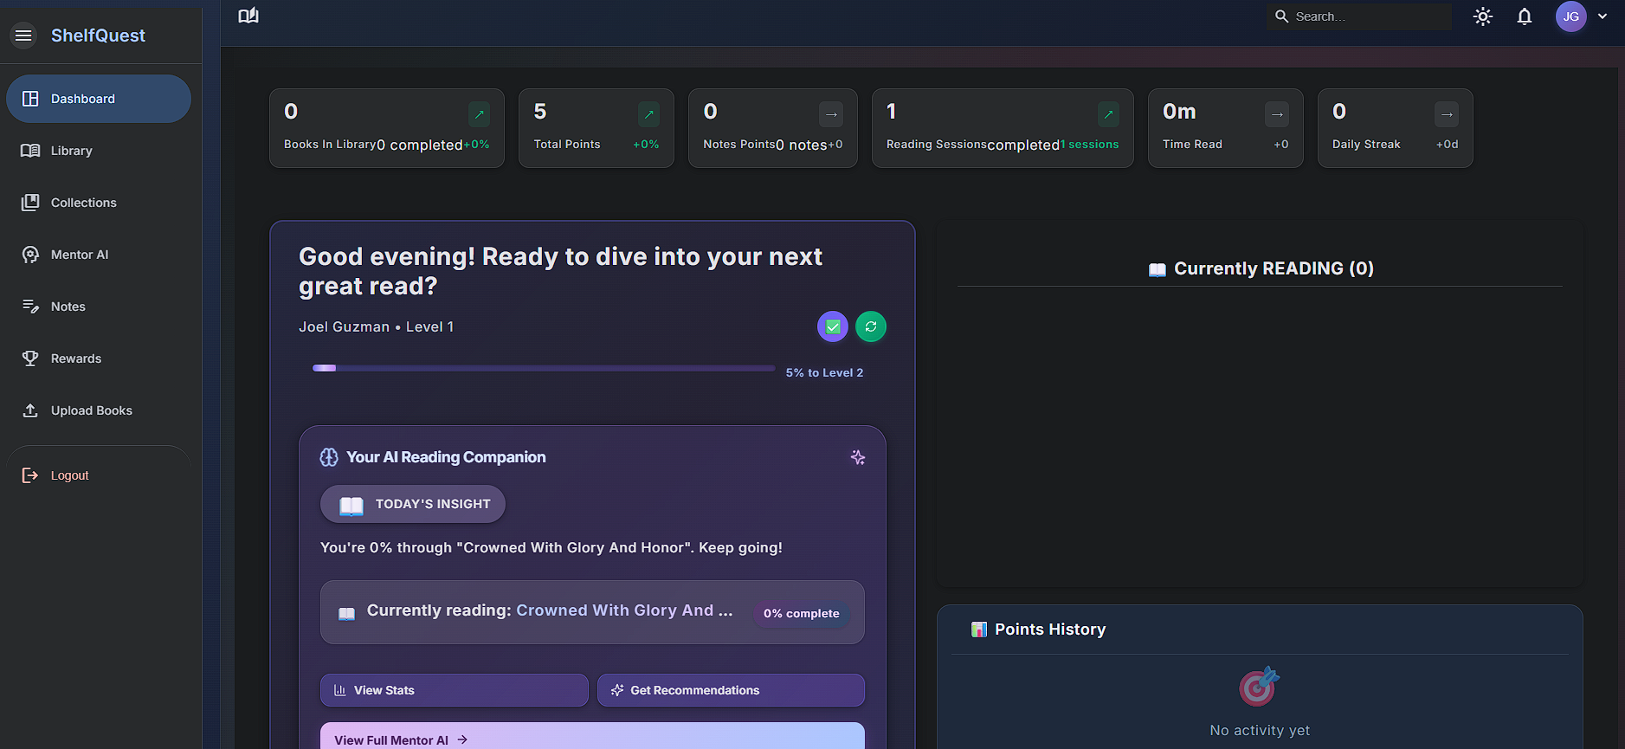Viewport: 1625px width, 749px height.
Task: Click the View Stats button
Action: [455, 690]
